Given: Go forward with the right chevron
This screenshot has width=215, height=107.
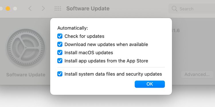Looking at the screenshot, I should click(x=43, y=9).
